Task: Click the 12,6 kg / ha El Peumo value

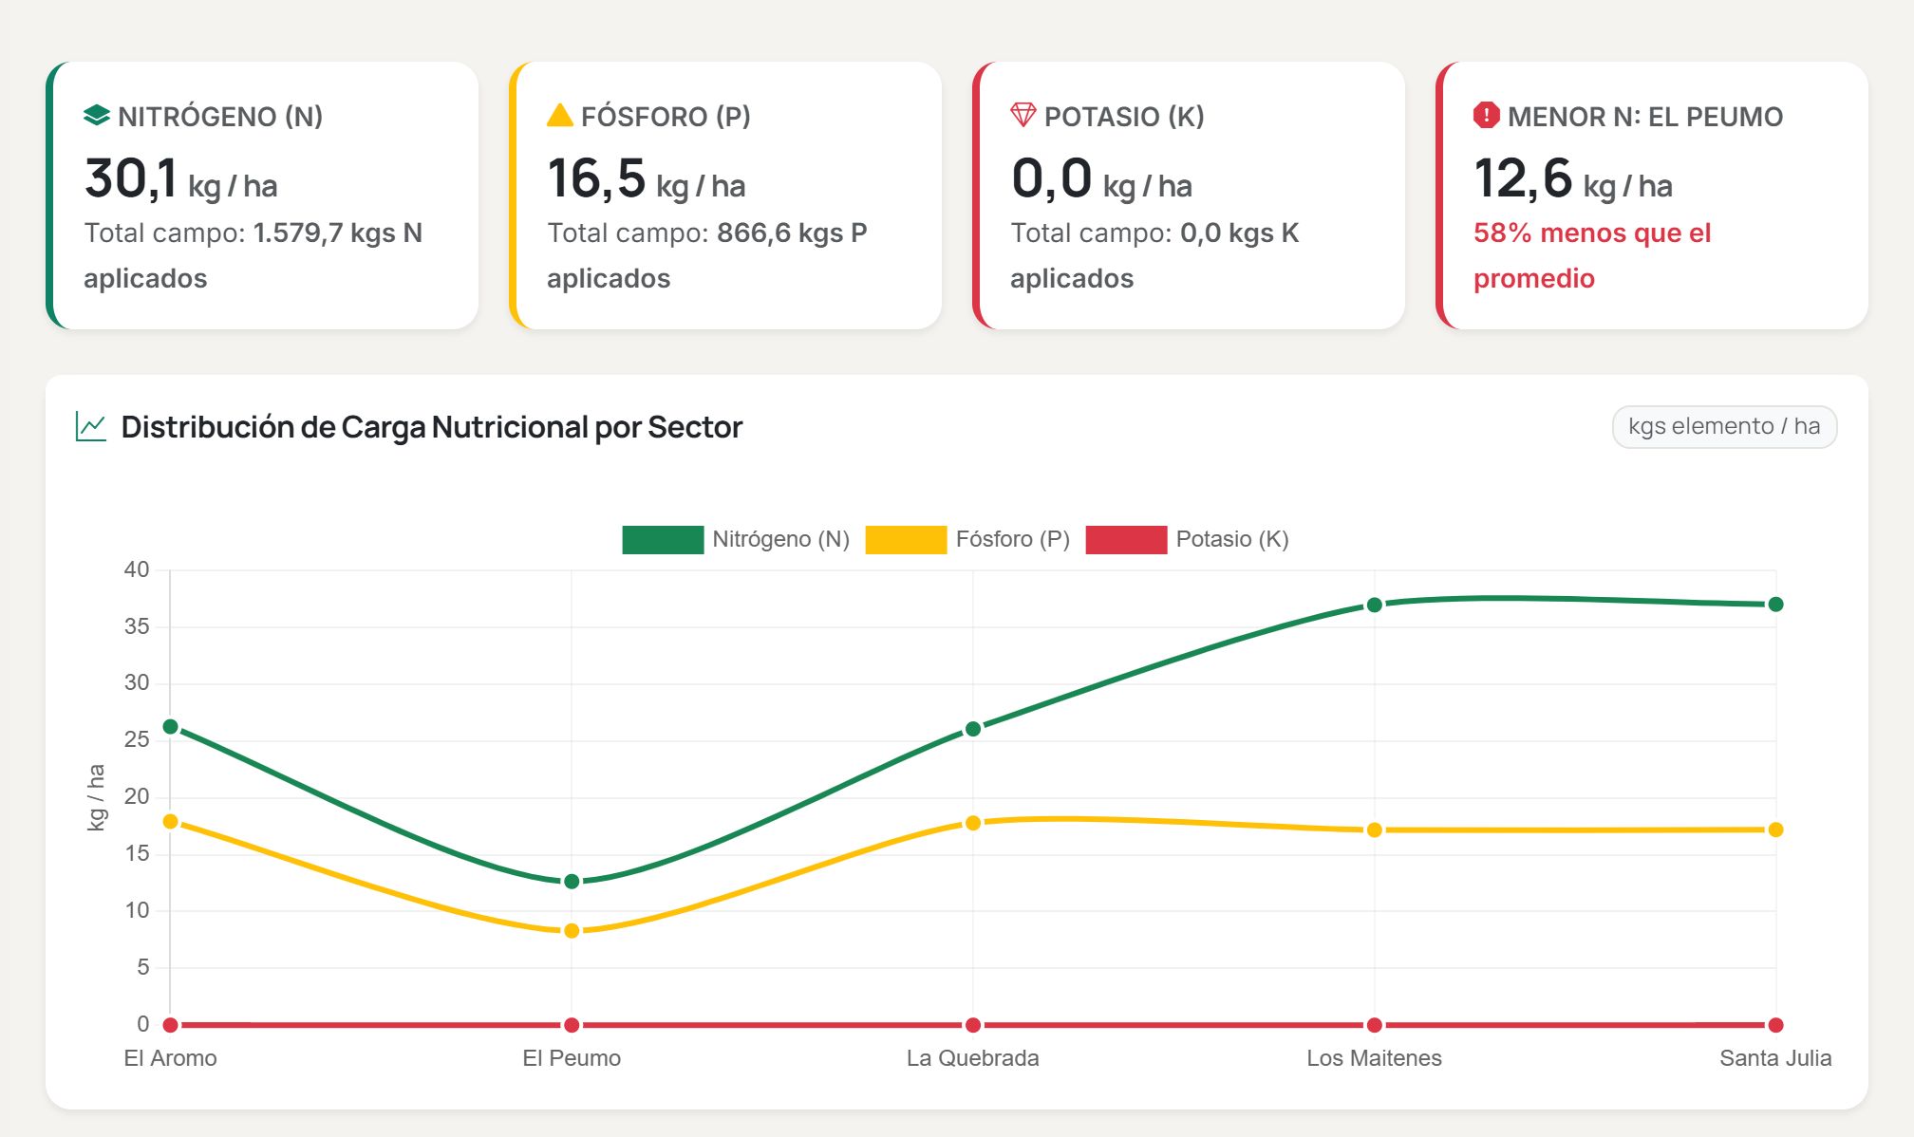Action: pos(1573,179)
